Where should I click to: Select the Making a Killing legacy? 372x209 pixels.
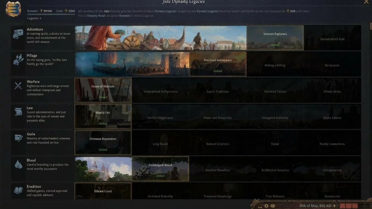coord(275,64)
